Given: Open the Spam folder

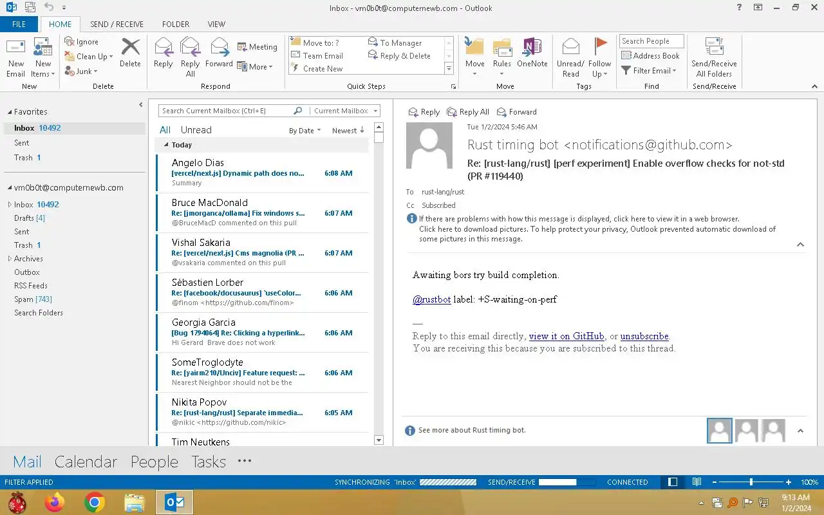Looking at the screenshot, I should pyautogui.click(x=33, y=299).
